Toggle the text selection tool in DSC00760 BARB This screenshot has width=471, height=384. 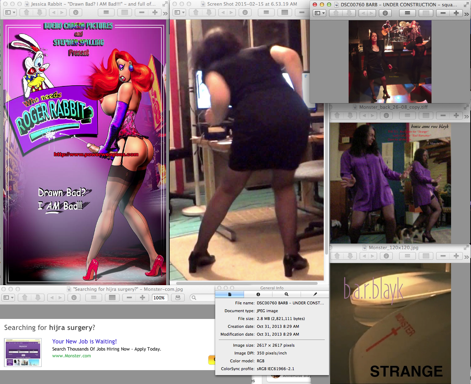point(407,13)
